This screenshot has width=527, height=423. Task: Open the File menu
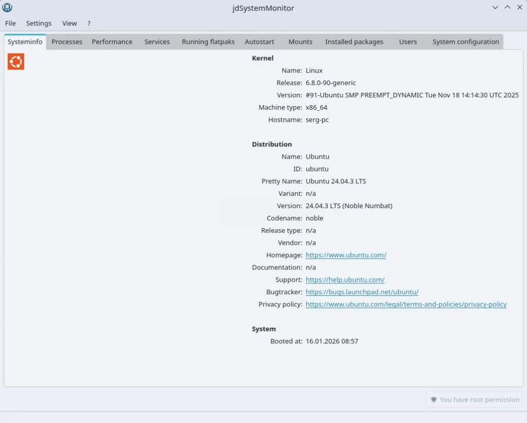10,23
